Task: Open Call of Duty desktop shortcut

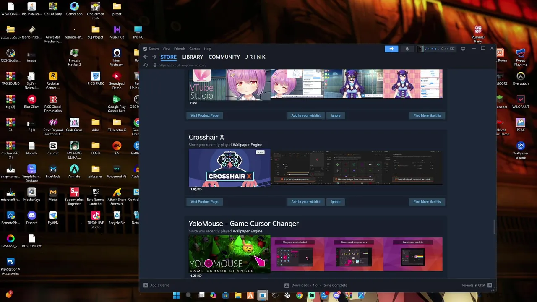Action: (53, 9)
